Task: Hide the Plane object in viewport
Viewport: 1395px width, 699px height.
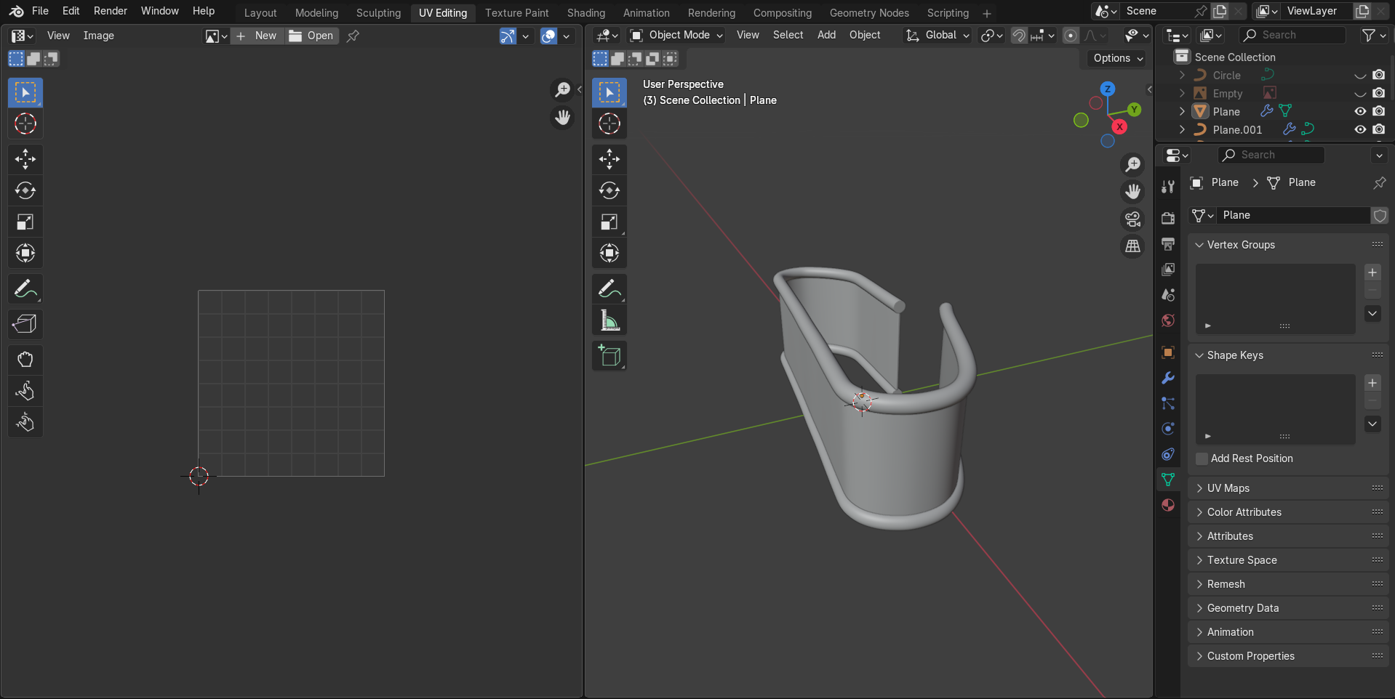Action: point(1360,111)
